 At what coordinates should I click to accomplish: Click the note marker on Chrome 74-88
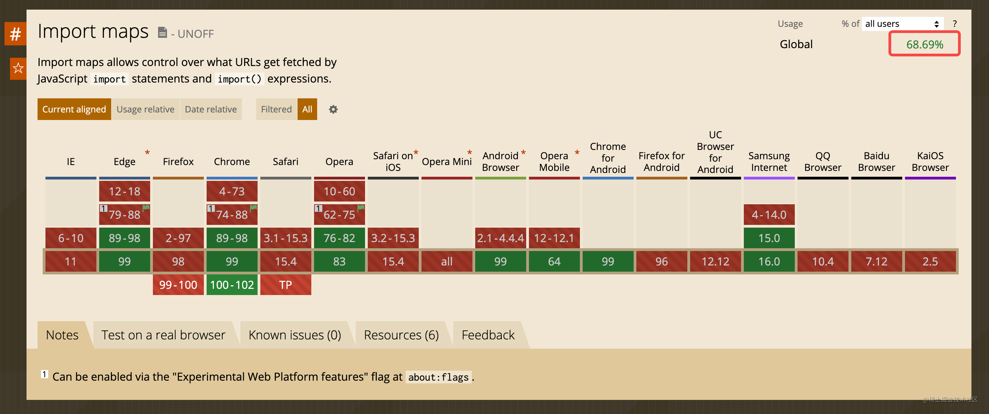point(211,208)
